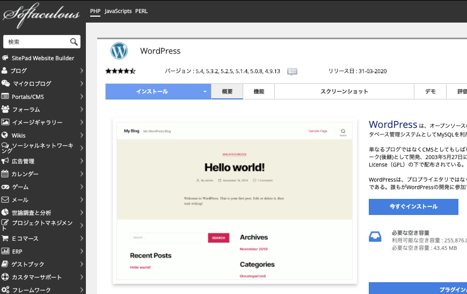
Task: Expand the フレームワーク category chevron
Action: click(81, 290)
